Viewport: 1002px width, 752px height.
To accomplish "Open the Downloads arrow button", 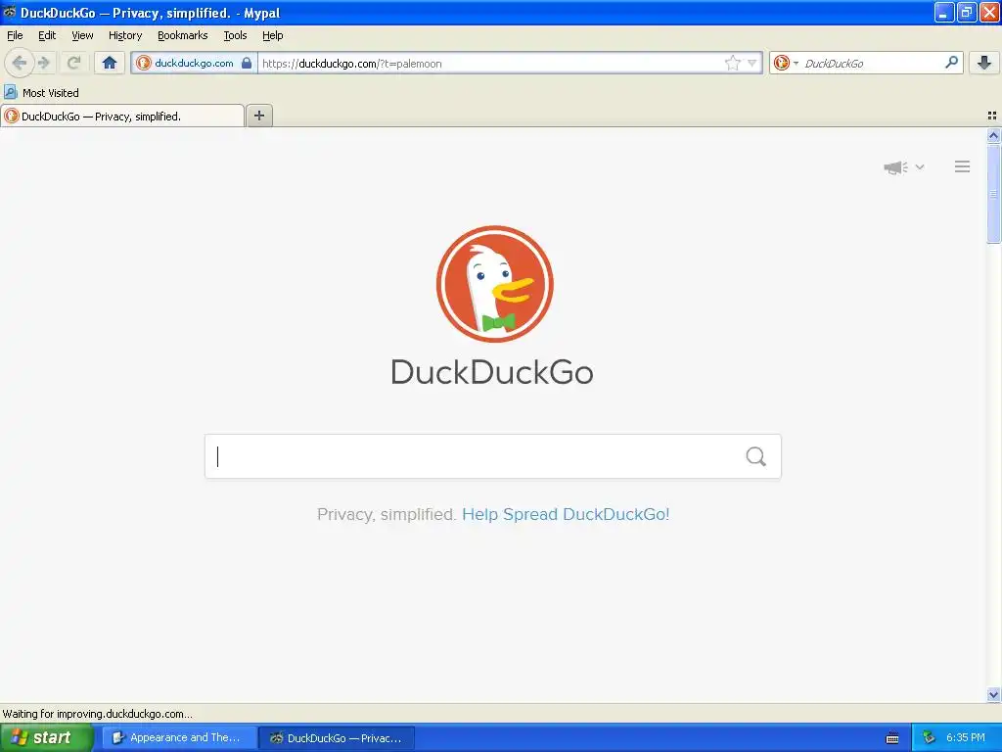I will click(x=984, y=63).
